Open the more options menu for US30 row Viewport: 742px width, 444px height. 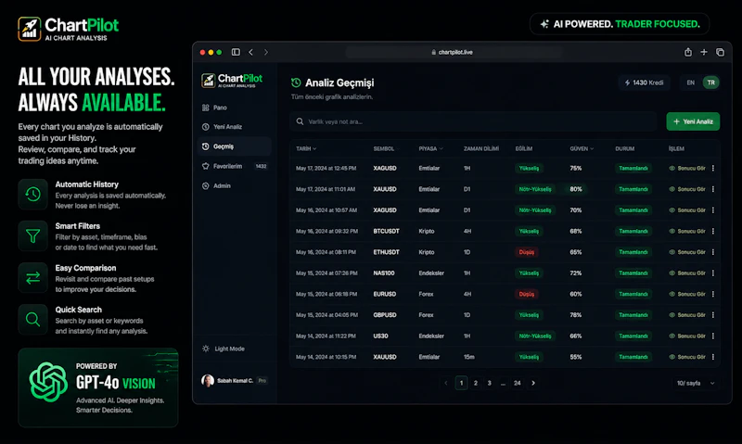coord(713,336)
